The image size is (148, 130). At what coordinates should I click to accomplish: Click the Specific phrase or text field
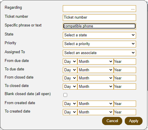pos(99,26)
